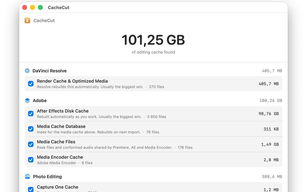The image size is (307, 192).
Task: Click the DaVinci Resolve header total 405,7 MB
Action: tap(272, 71)
